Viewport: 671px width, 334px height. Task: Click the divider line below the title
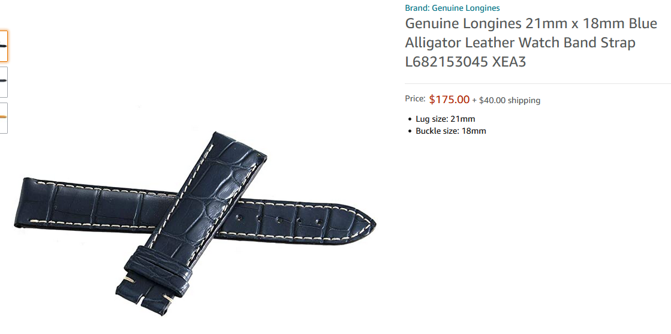[538, 83]
